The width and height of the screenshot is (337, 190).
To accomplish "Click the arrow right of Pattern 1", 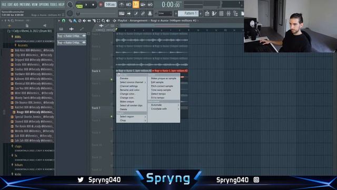I will coord(201,14).
